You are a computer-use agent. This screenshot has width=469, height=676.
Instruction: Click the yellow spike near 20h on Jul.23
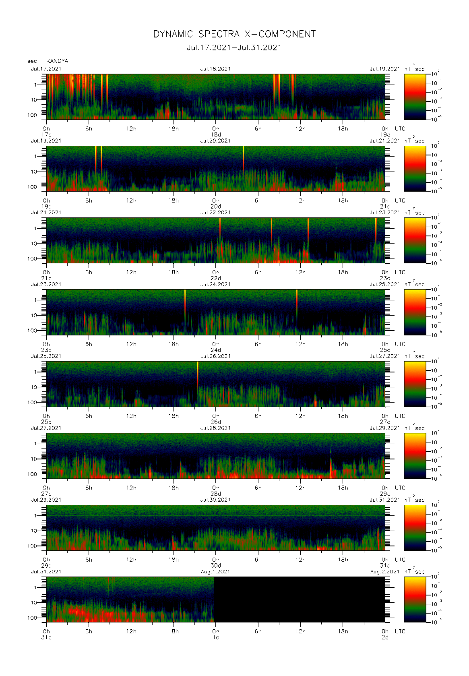(x=185, y=304)
